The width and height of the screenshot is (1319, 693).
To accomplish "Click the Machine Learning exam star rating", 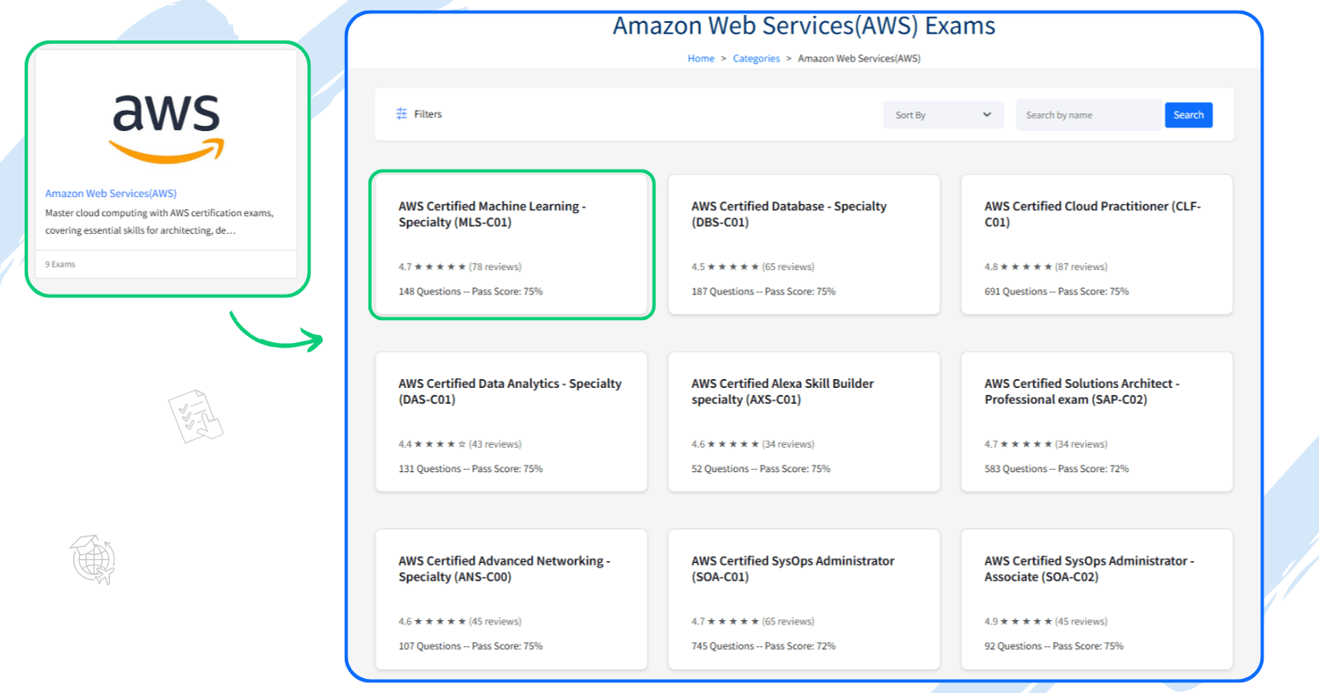I will click(440, 266).
